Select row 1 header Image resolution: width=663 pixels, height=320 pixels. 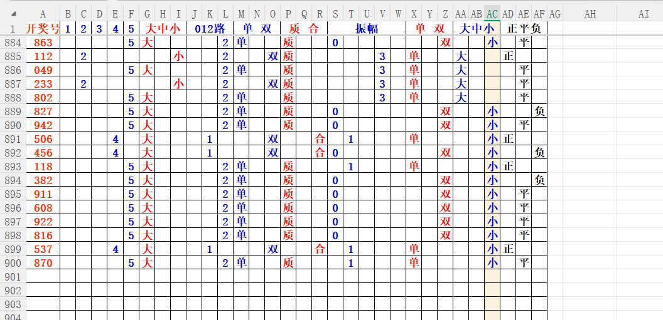[13, 28]
